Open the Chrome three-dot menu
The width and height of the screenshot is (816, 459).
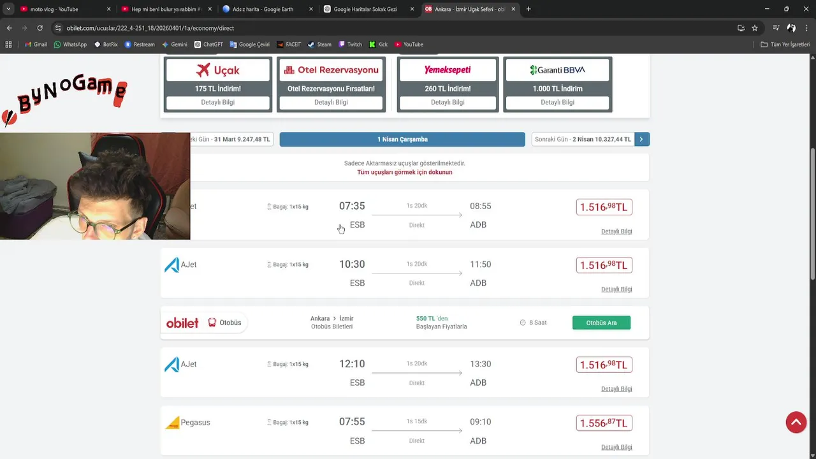point(806,28)
